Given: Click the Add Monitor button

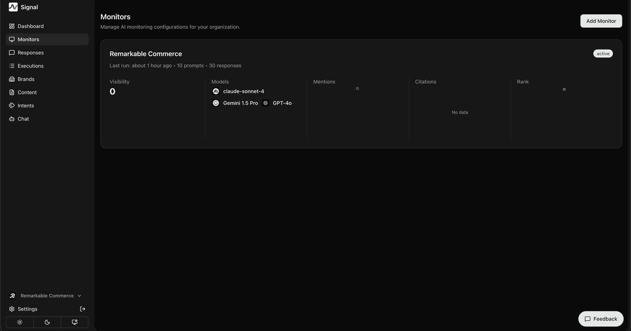Looking at the screenshot, I should tap(601, 21).
